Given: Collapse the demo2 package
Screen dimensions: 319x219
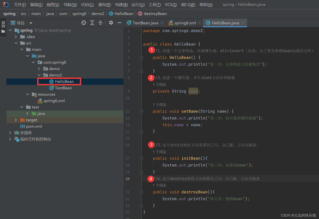Looking at the screenshot, I should (39, 75).
